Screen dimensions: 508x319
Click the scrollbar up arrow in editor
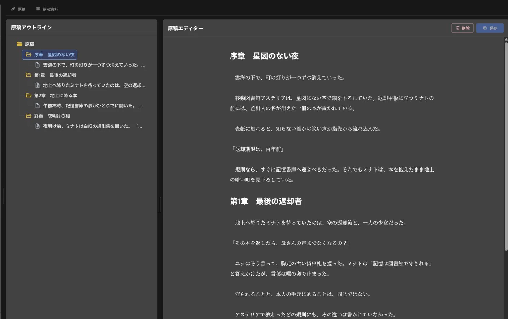(506, 39)
